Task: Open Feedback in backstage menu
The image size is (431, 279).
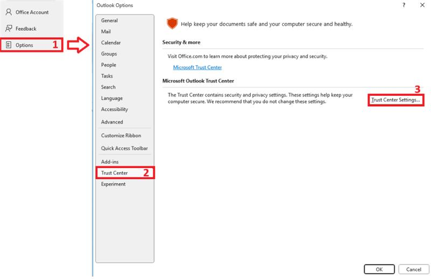Action: pos(32,29)
